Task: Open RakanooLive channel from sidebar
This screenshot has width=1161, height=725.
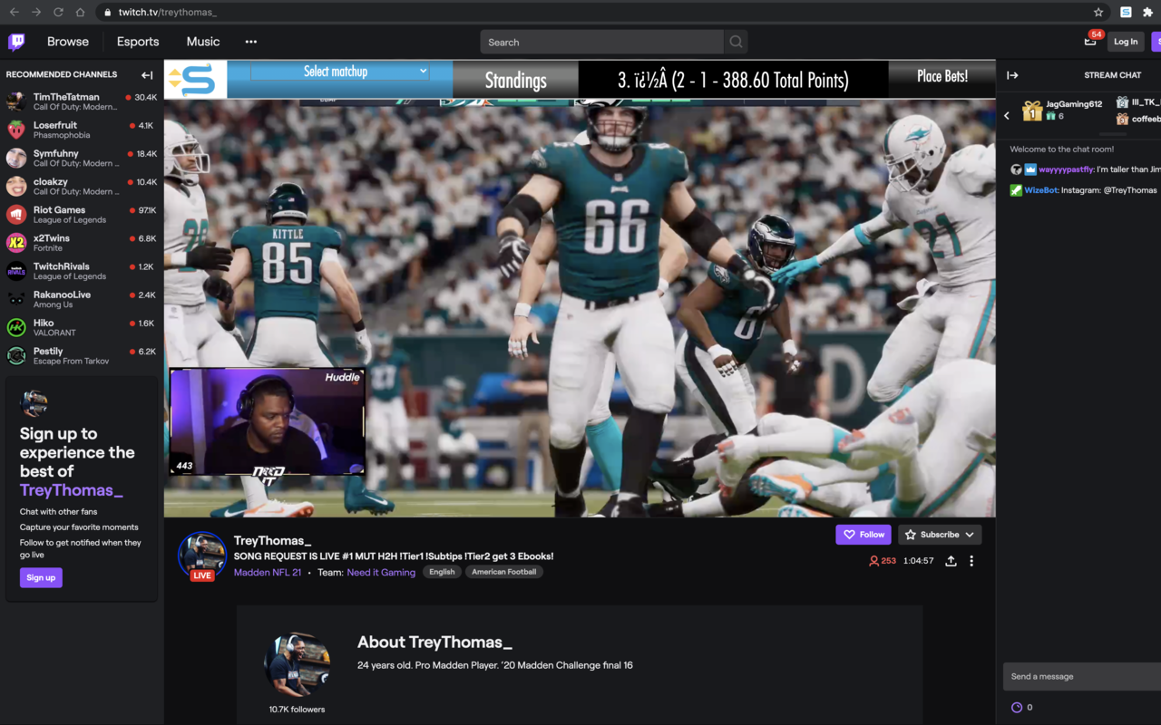Action: click(x=82, y=299)
